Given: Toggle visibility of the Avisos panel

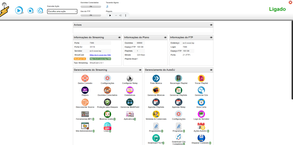Looking at the screenshot, I should tap(211, 25).
